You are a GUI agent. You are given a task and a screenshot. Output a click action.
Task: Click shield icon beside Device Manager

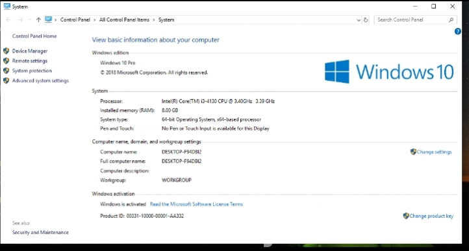6,51
